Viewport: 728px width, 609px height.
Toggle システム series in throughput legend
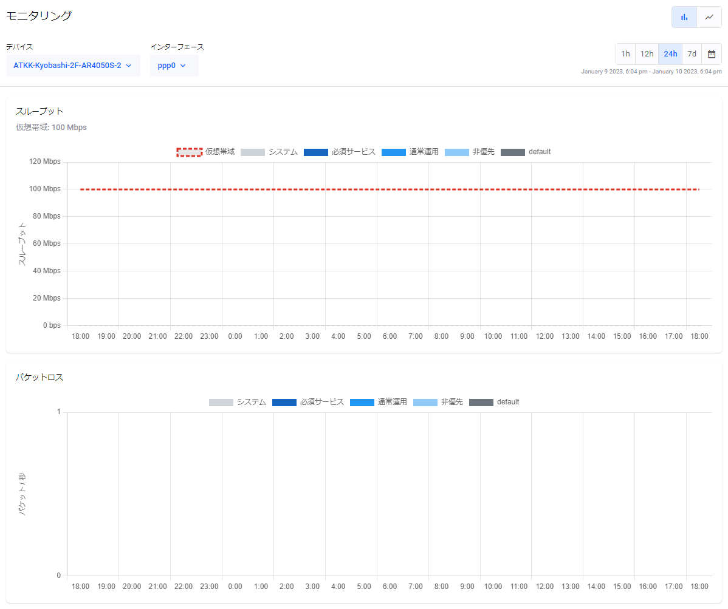pyautogui.click(x=269, y=152)
